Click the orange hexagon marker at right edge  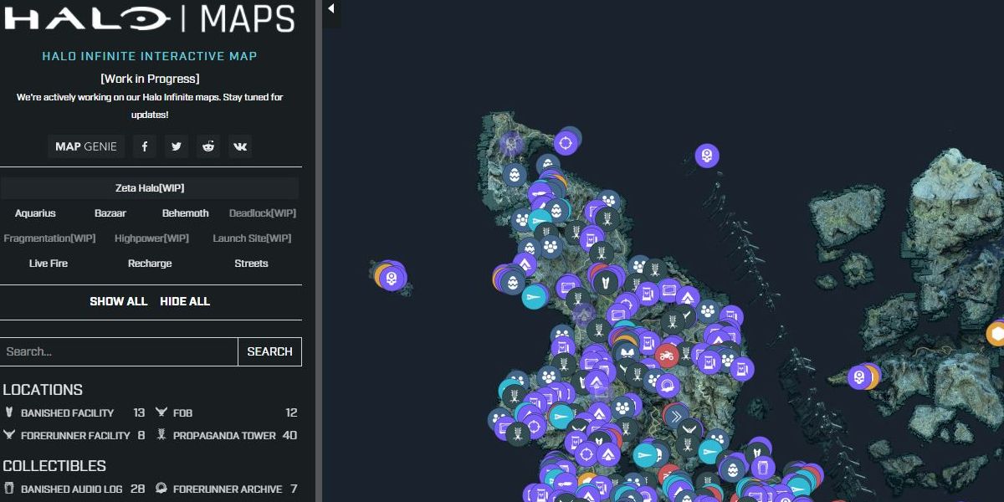996,334
